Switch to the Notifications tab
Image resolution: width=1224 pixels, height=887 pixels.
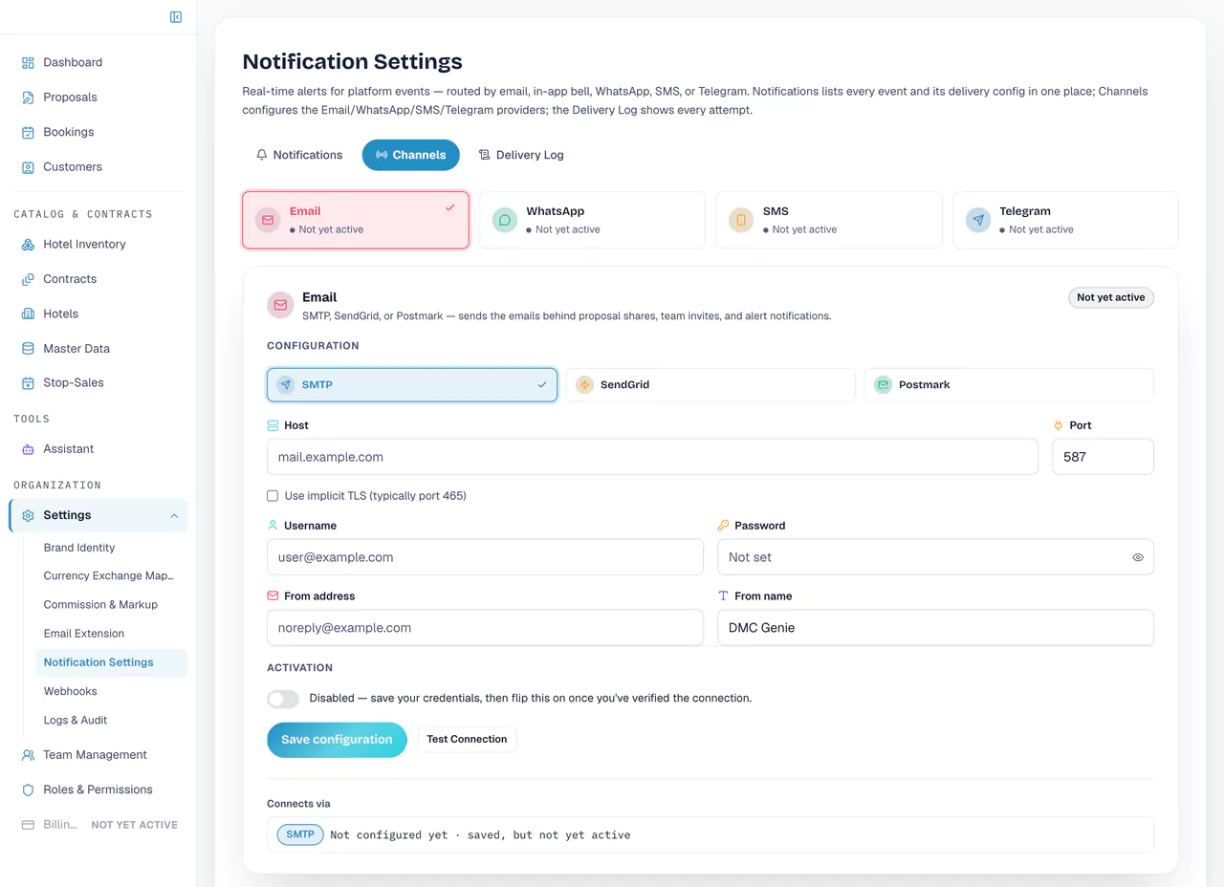pyautogui.click(x=299, y=155)
